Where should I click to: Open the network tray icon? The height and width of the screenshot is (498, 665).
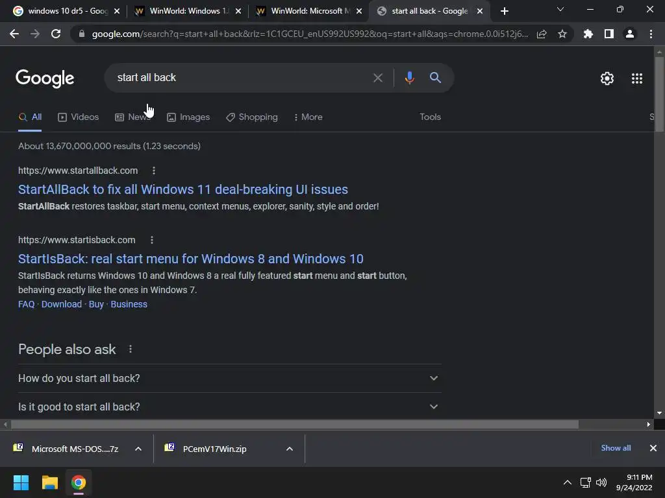pos(586,482)
